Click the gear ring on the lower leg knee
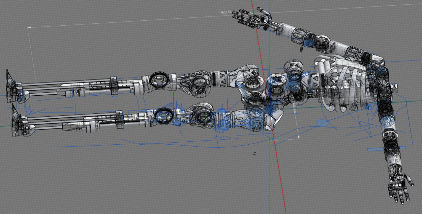This screenshot has width=422, height=214. (163, 116)
